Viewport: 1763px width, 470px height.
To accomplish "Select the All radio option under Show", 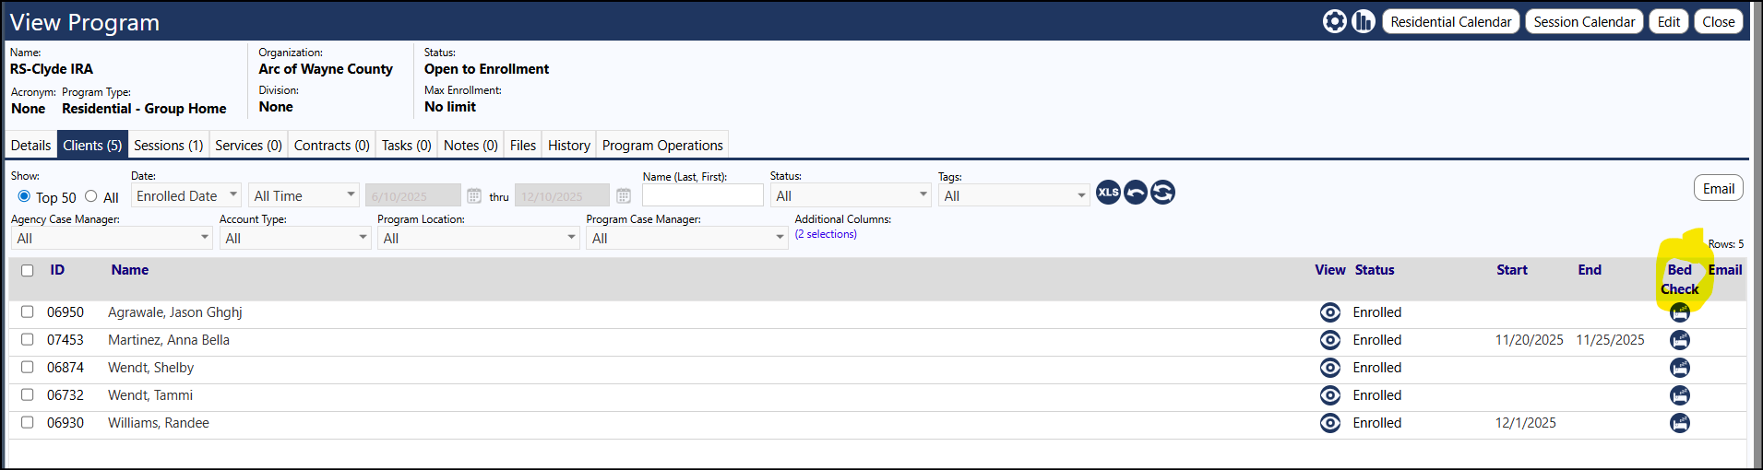I will coord(90,196).
